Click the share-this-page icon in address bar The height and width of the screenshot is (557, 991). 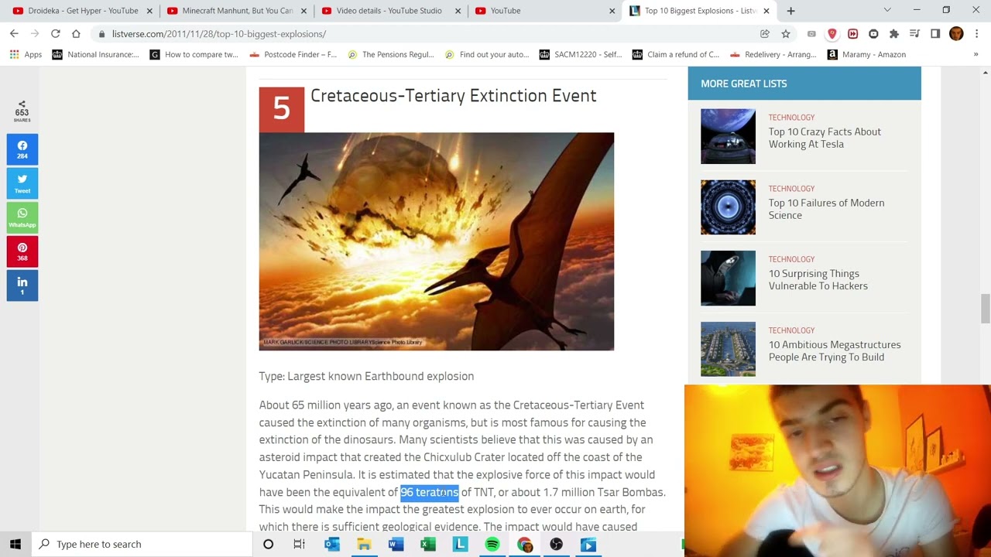click(765, 34)
